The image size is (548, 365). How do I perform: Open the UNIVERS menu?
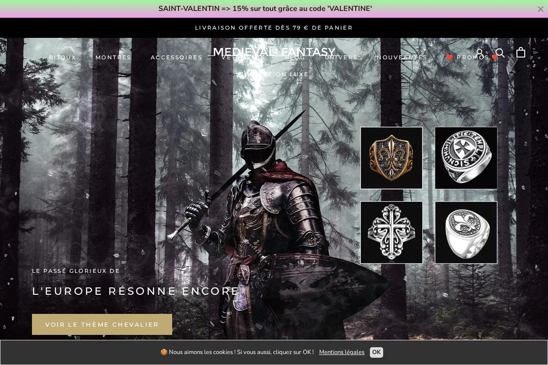pyautogui.click(x=341, y=57)
